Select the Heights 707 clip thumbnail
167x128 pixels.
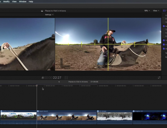150,116
